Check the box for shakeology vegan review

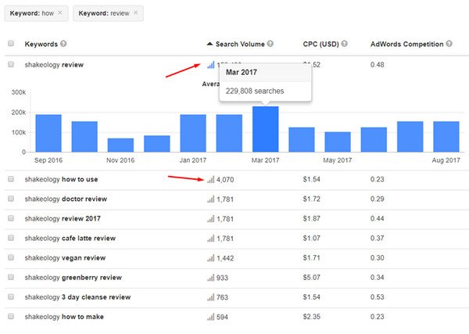[11, 257]
